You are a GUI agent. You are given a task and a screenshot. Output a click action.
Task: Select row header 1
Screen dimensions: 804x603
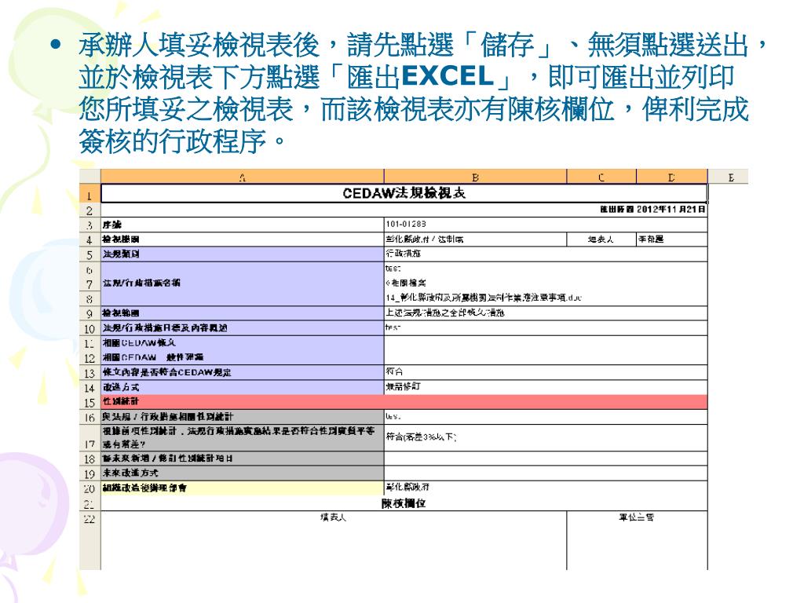click(x=90, y=194)
